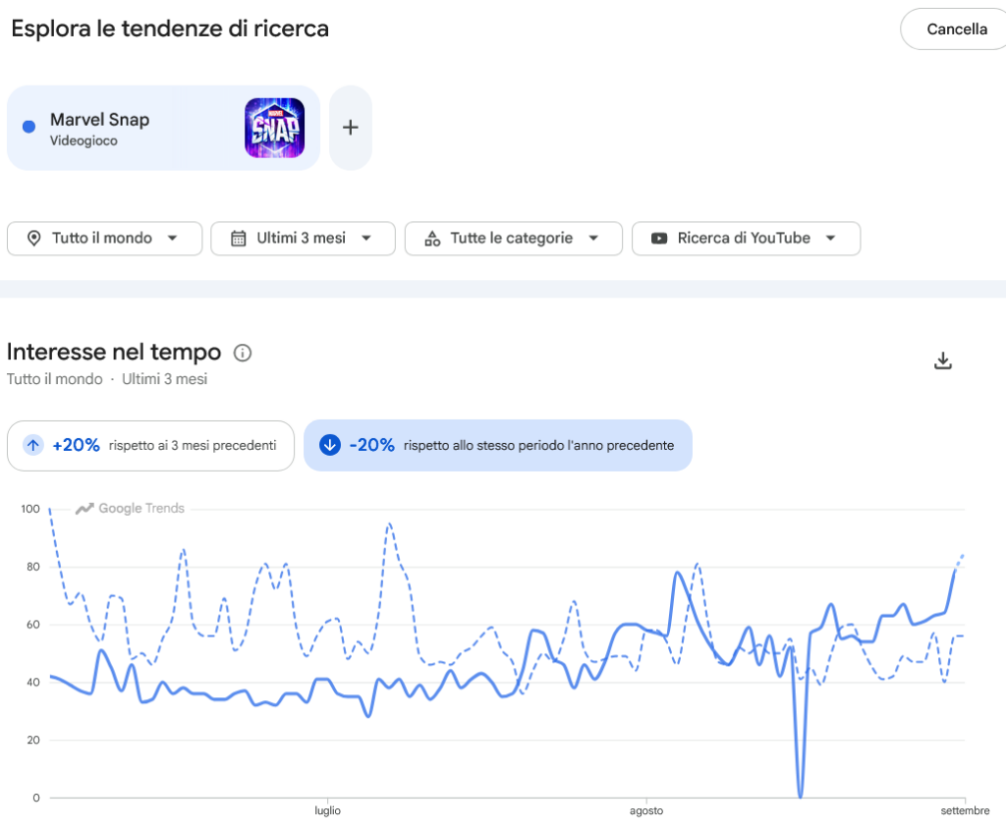Click the up arrow icon beside +20%

coord(33,445)
